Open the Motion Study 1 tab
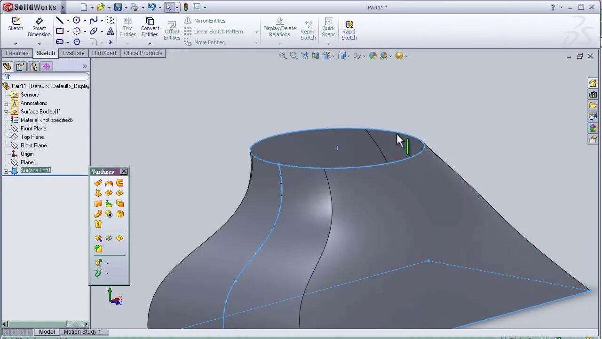Viewport: 602px width, 339px height. [x=82, y=332]
